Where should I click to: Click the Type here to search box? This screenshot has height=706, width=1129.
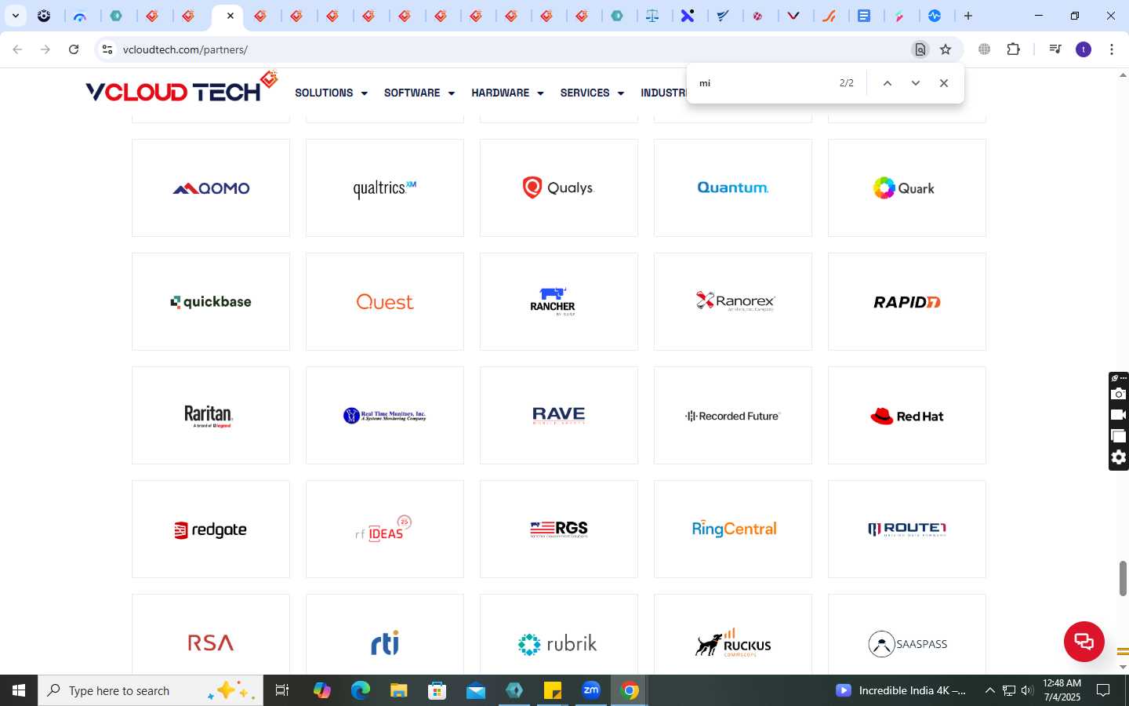(x=151, y=690)
